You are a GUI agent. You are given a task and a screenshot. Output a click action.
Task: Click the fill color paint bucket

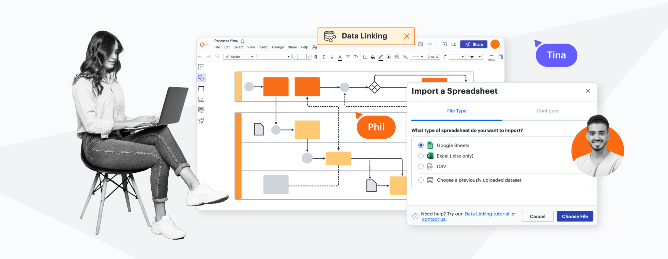[x=373, y=57]
